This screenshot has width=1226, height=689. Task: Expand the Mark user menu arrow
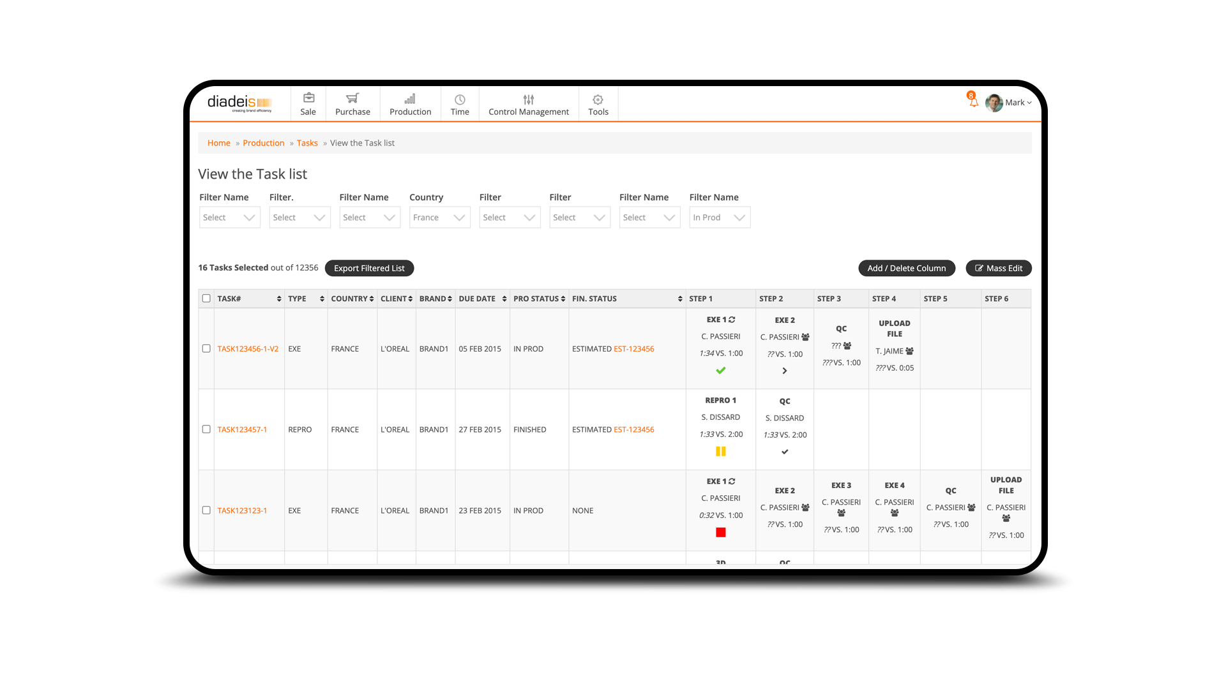[x=1029, y=103]
